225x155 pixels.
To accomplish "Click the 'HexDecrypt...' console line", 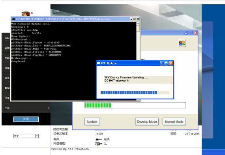I will [x=21, y=58].
